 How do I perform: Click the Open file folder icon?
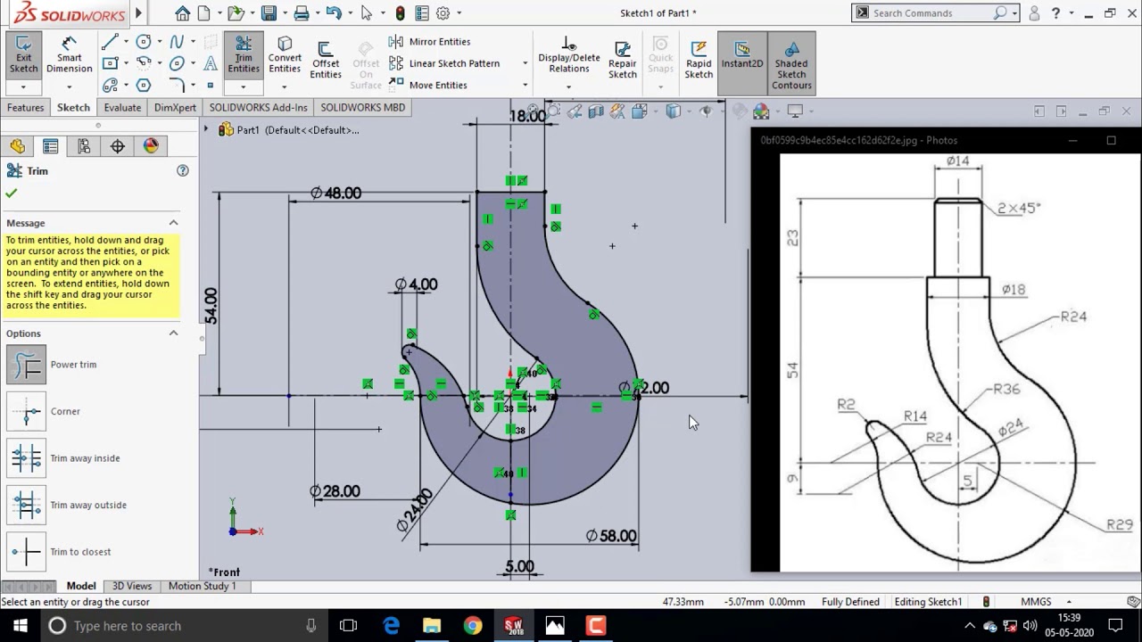pyautogui.click(x=235, y=12)
